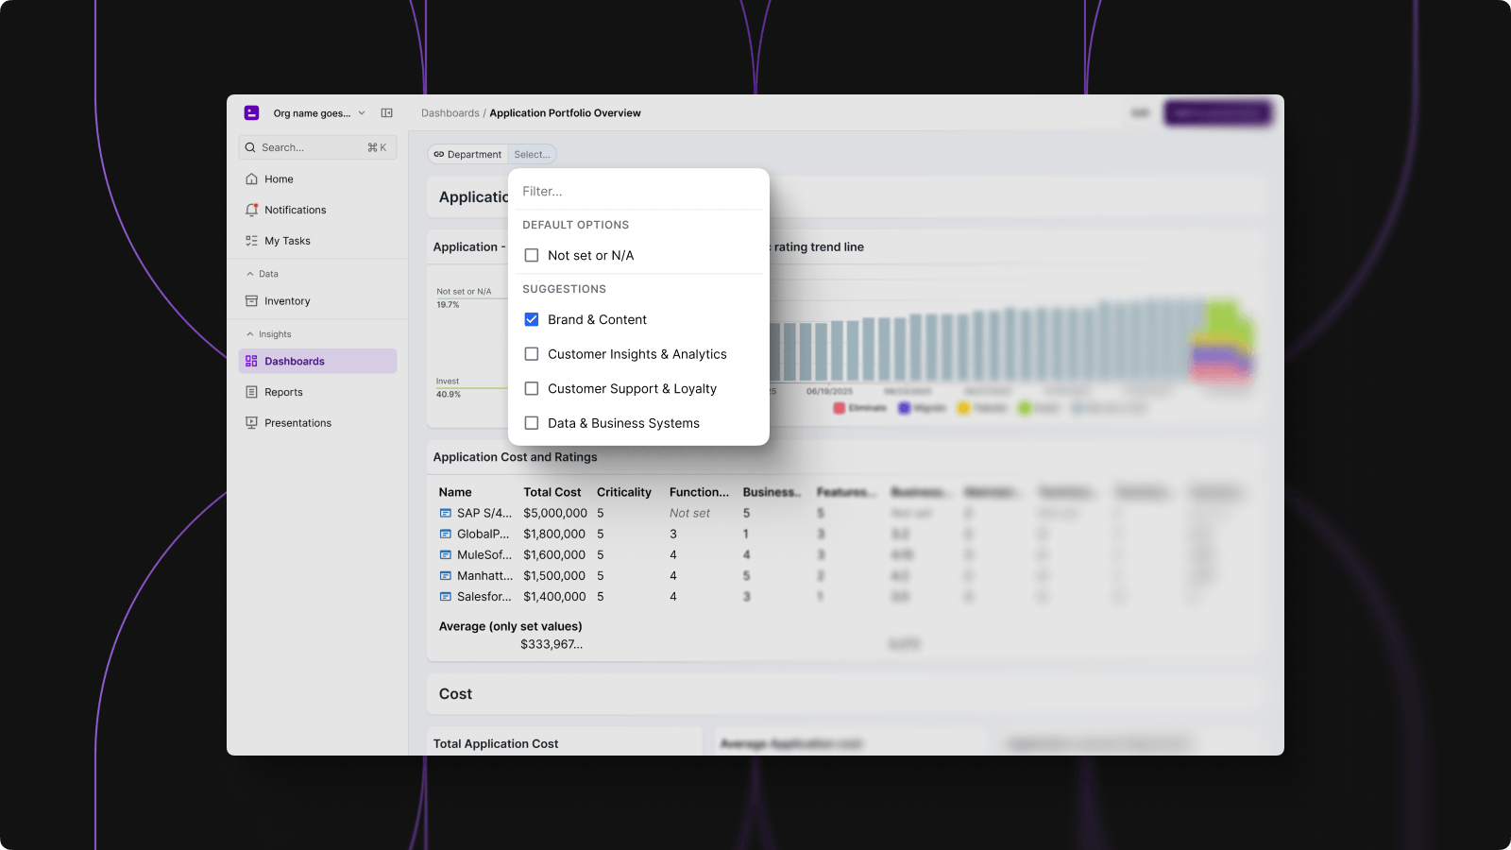Image resolution: width=1511 pixels, height=850 pixels.
Task: Select Dashboards in the sidebar
Action: 294,362
